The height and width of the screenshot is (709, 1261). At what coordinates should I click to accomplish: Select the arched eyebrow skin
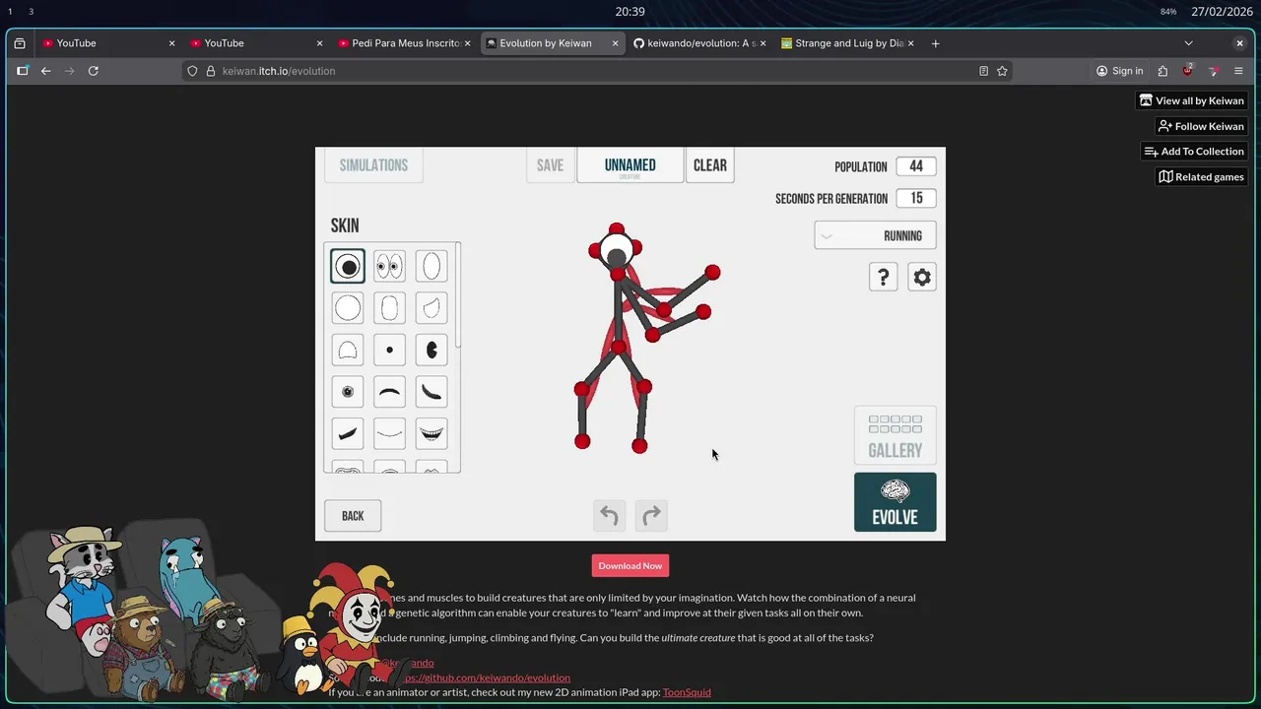(389, 392)
